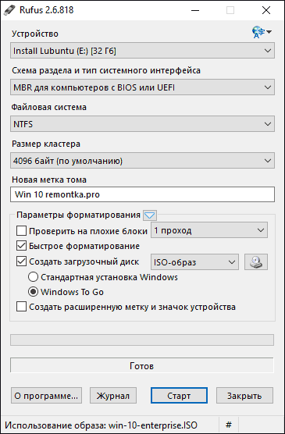Click the Размер кластера label
Screen dimensions: 285x434
[x=46, y=144]
